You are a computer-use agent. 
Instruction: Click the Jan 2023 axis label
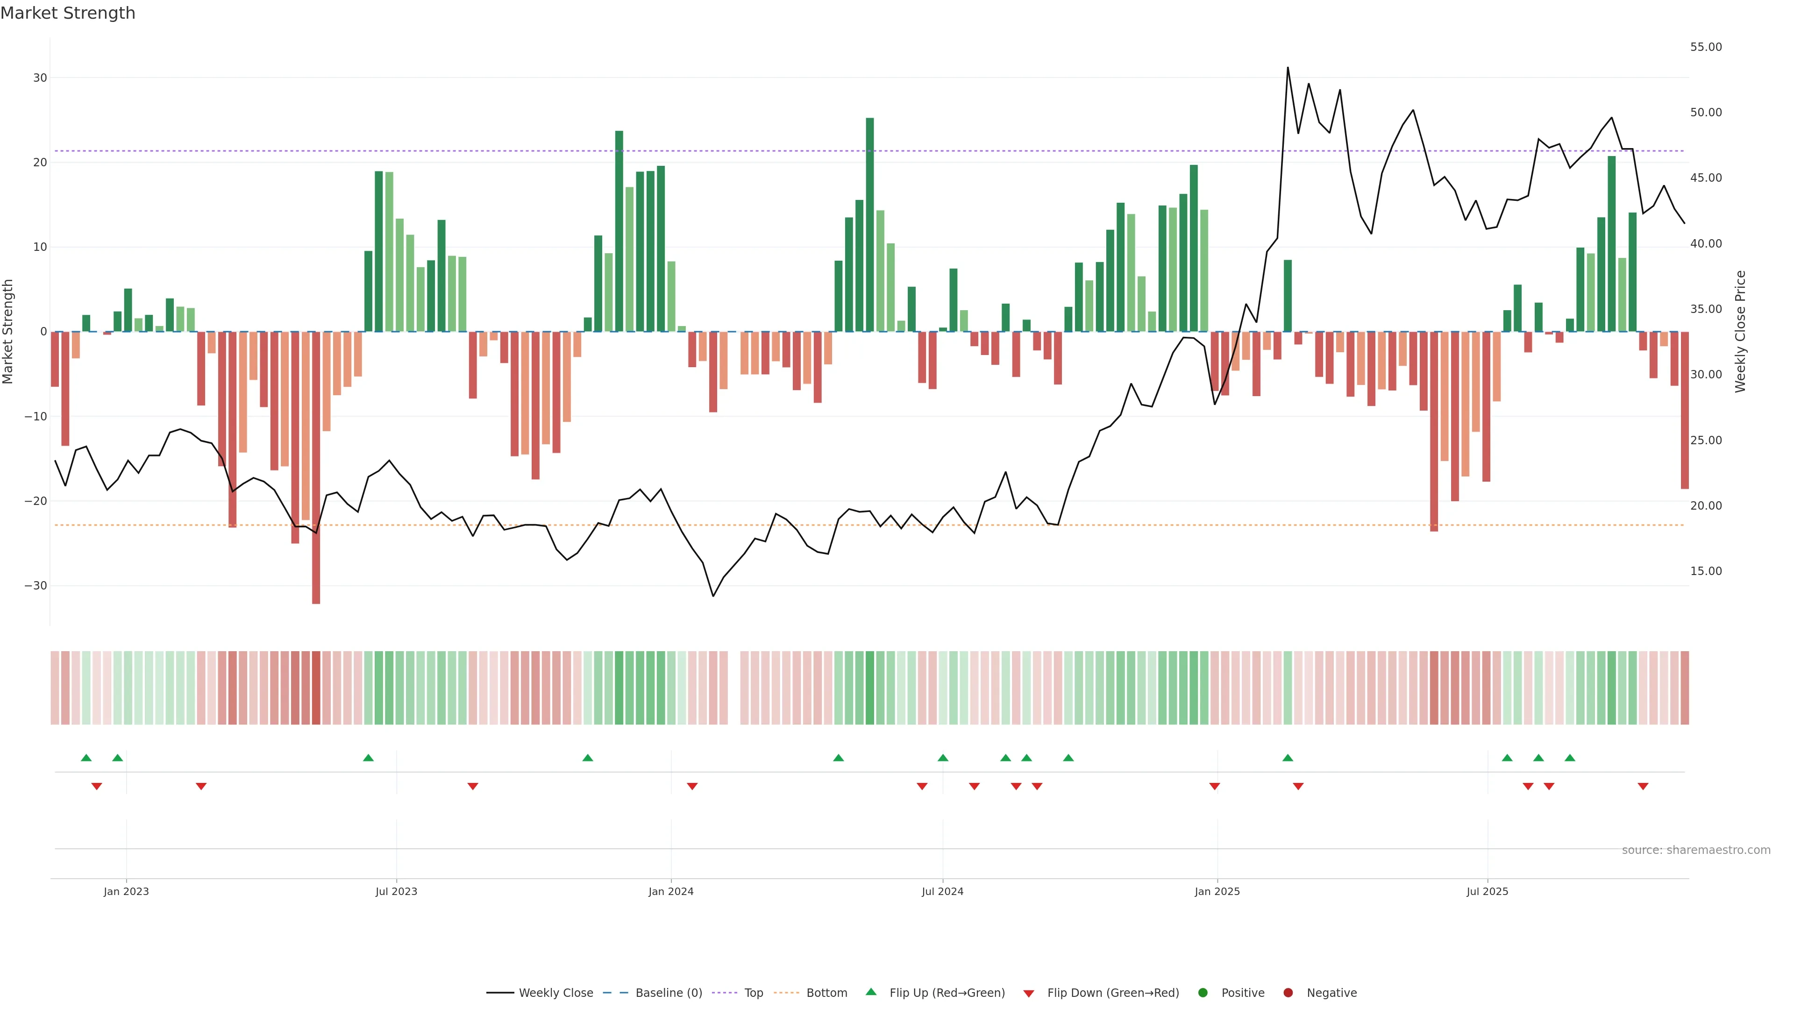tap(126, 892)
